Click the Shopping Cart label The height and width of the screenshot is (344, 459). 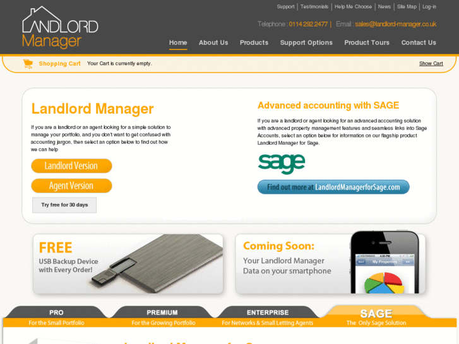tap(60, 64)
